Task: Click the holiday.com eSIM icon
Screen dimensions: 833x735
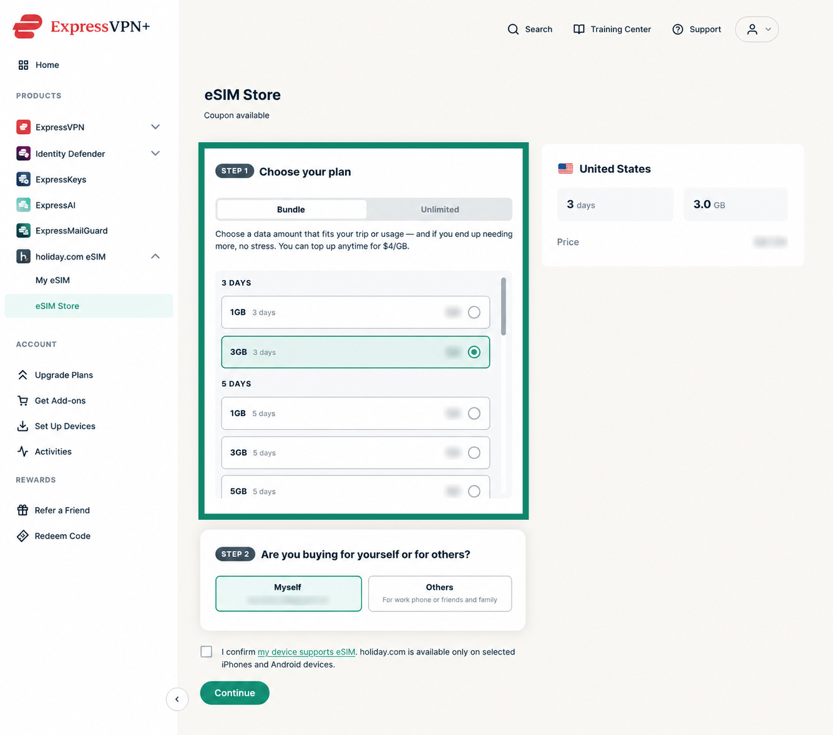Action: pyautogui.click(x=23, y=256)
